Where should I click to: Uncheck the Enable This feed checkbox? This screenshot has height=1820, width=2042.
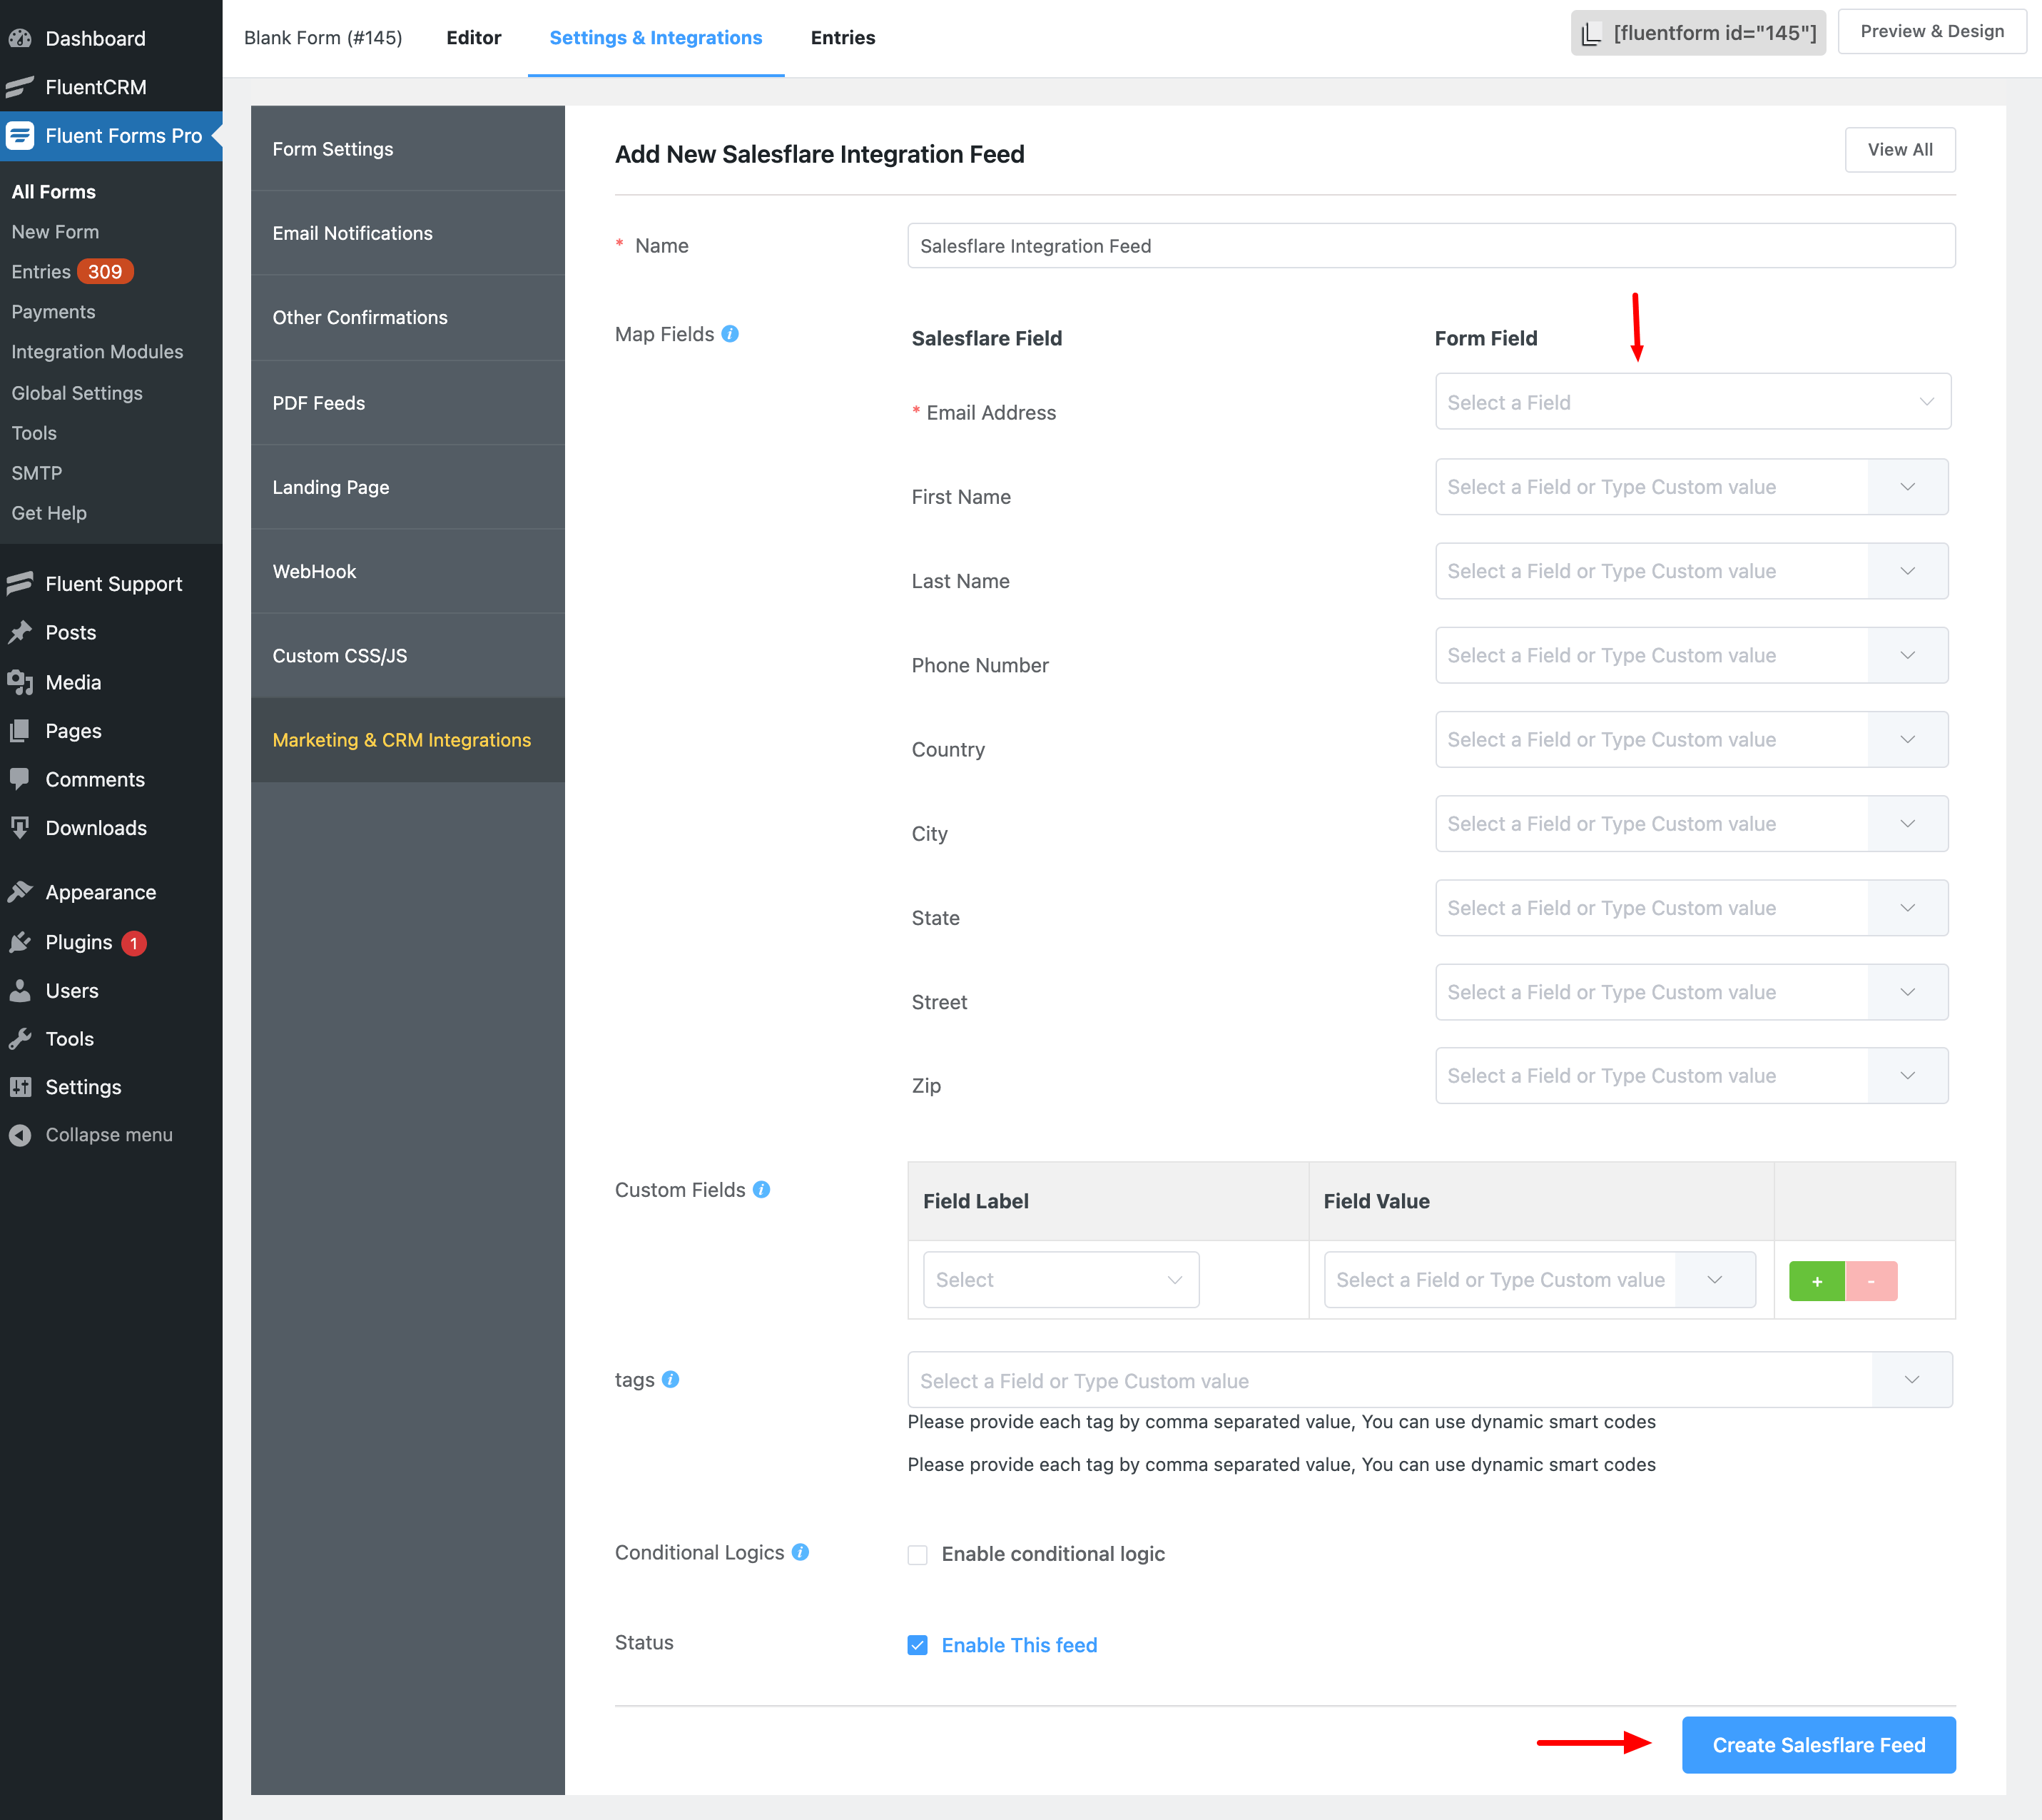918,1645
